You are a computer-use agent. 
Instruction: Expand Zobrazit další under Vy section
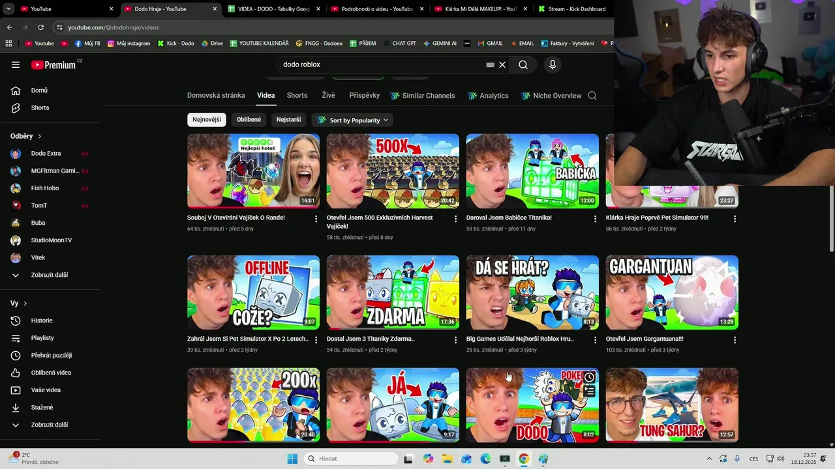(50, 425)
